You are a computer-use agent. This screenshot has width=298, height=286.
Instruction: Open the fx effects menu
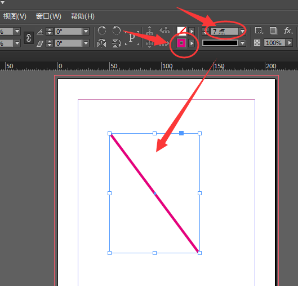288,30
